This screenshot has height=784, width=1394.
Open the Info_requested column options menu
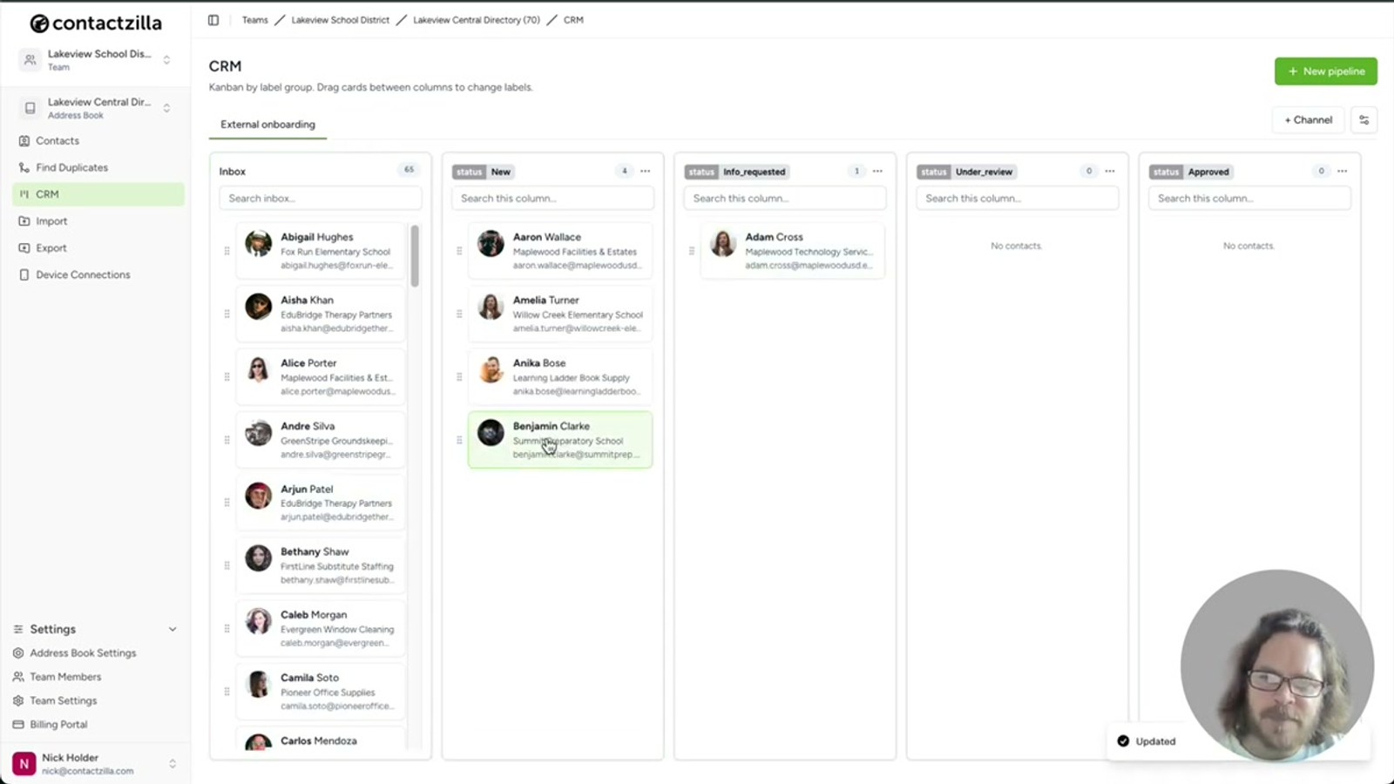[x=877, y=172]
